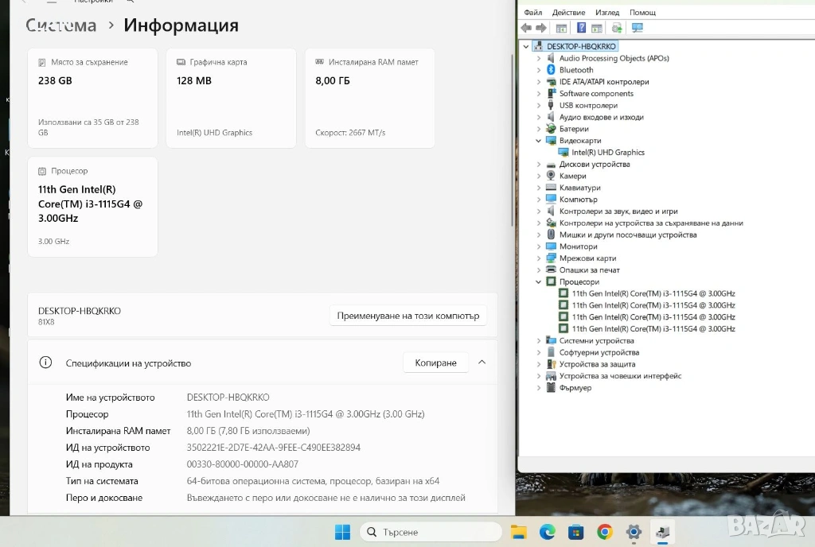The image size is (815, 547).
Task: Expand the Bluetooth device category
Action: click(539, 70)
